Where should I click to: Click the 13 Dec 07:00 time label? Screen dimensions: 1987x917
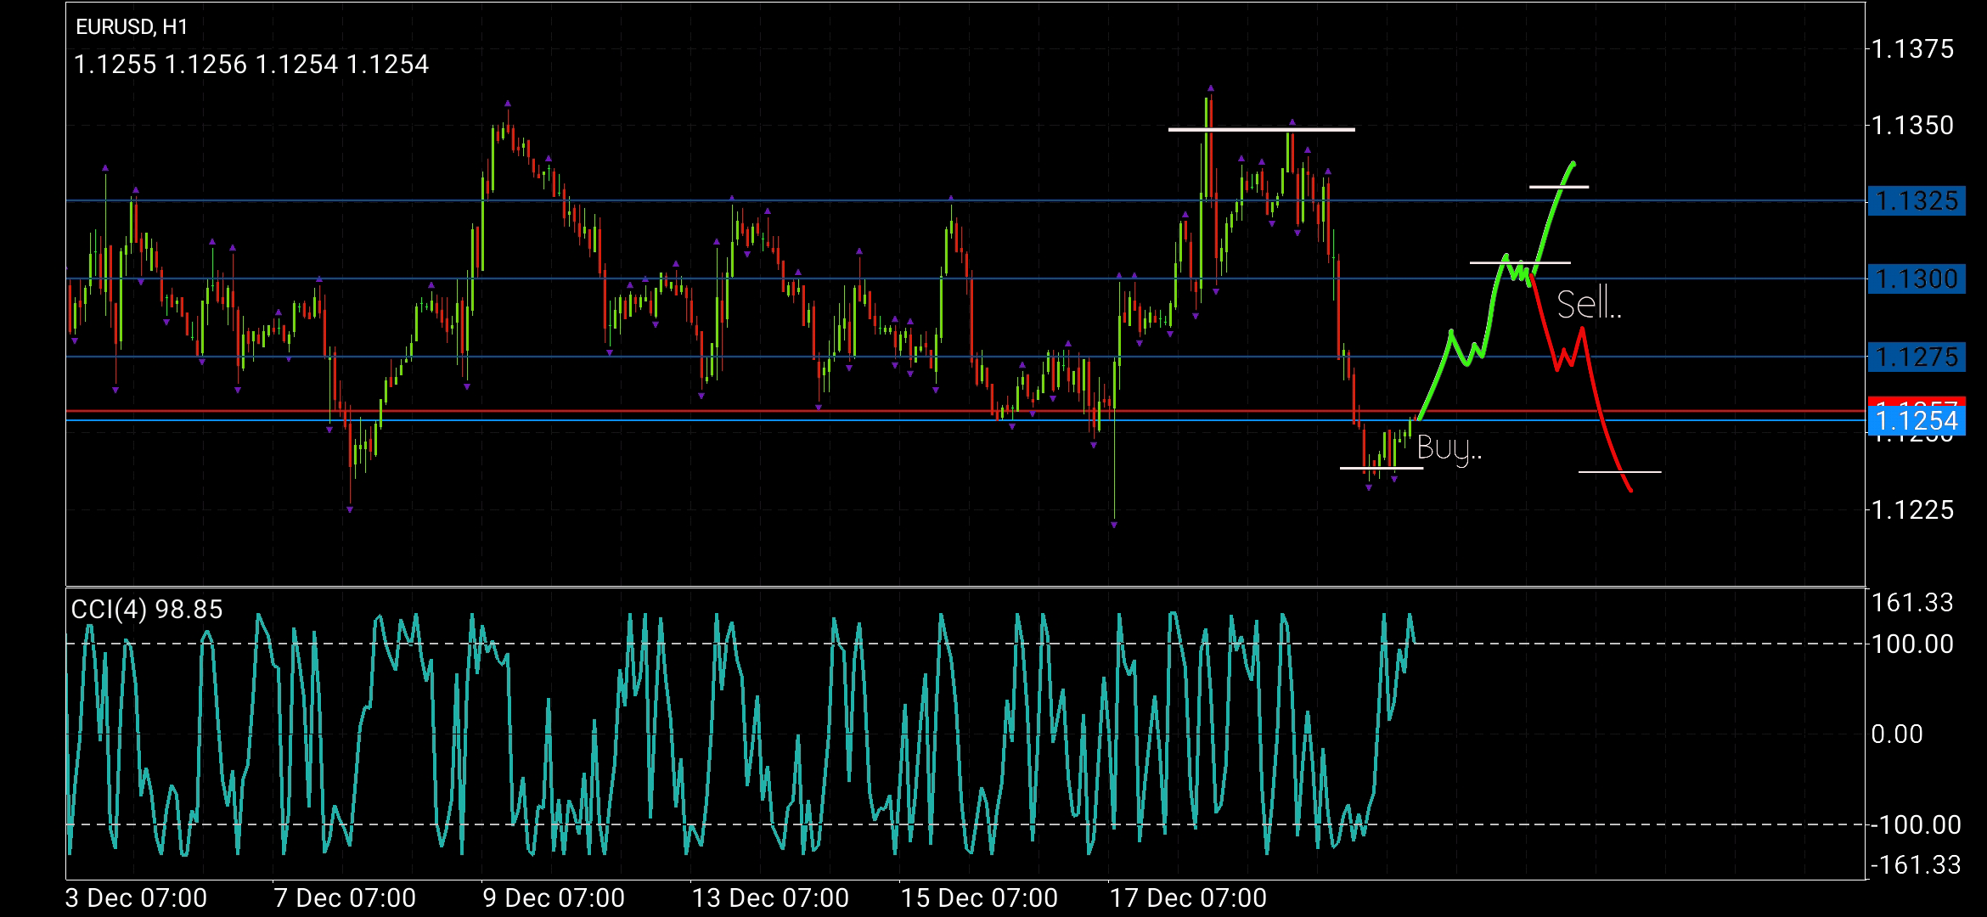[x=770, y=897]
